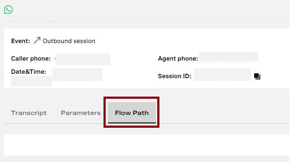Click the outbound arrow icon beside Event
Viewport: 292px width, 162px height.
click(37, 40)
